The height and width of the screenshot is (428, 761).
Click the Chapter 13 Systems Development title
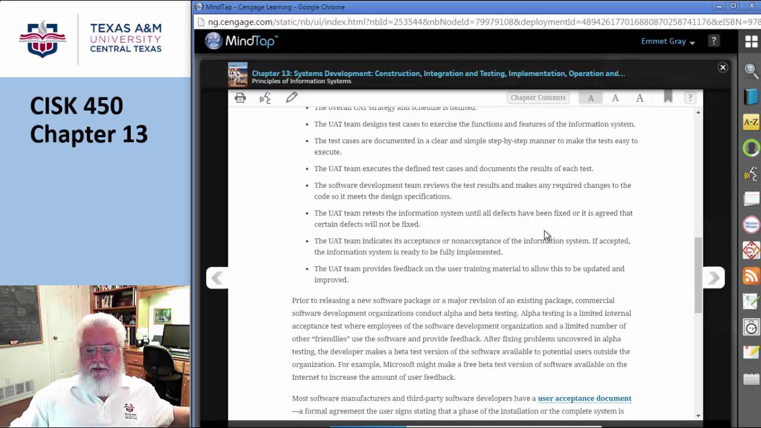click(x=438, y=73)
